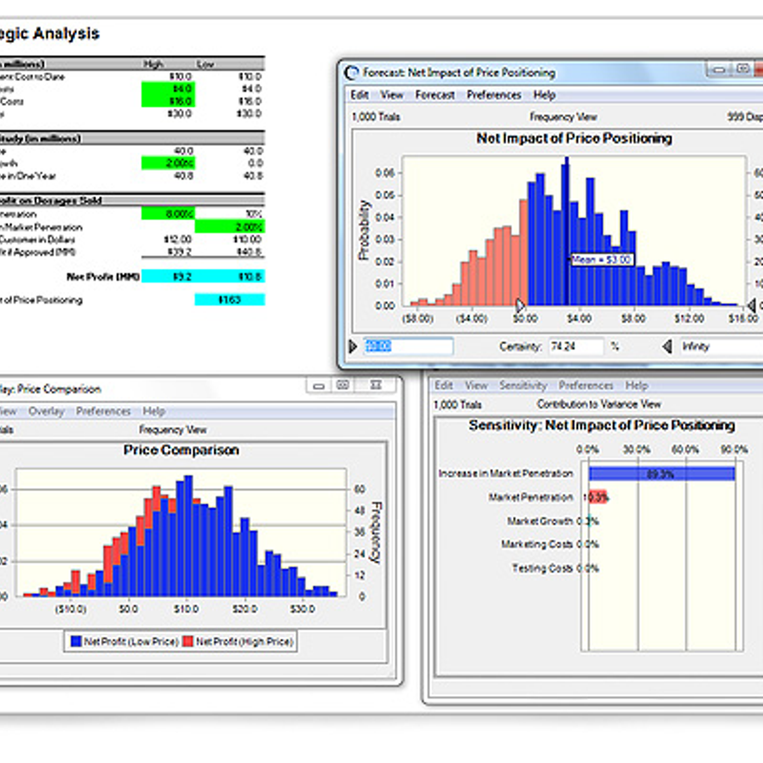
Task: Click the Mean = $3.00 marker label
Action: [x=601, y=259]
